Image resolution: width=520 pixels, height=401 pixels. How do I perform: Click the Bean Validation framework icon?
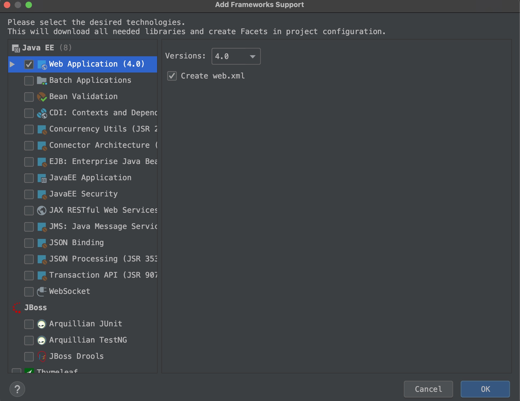(x=42, y=97)
